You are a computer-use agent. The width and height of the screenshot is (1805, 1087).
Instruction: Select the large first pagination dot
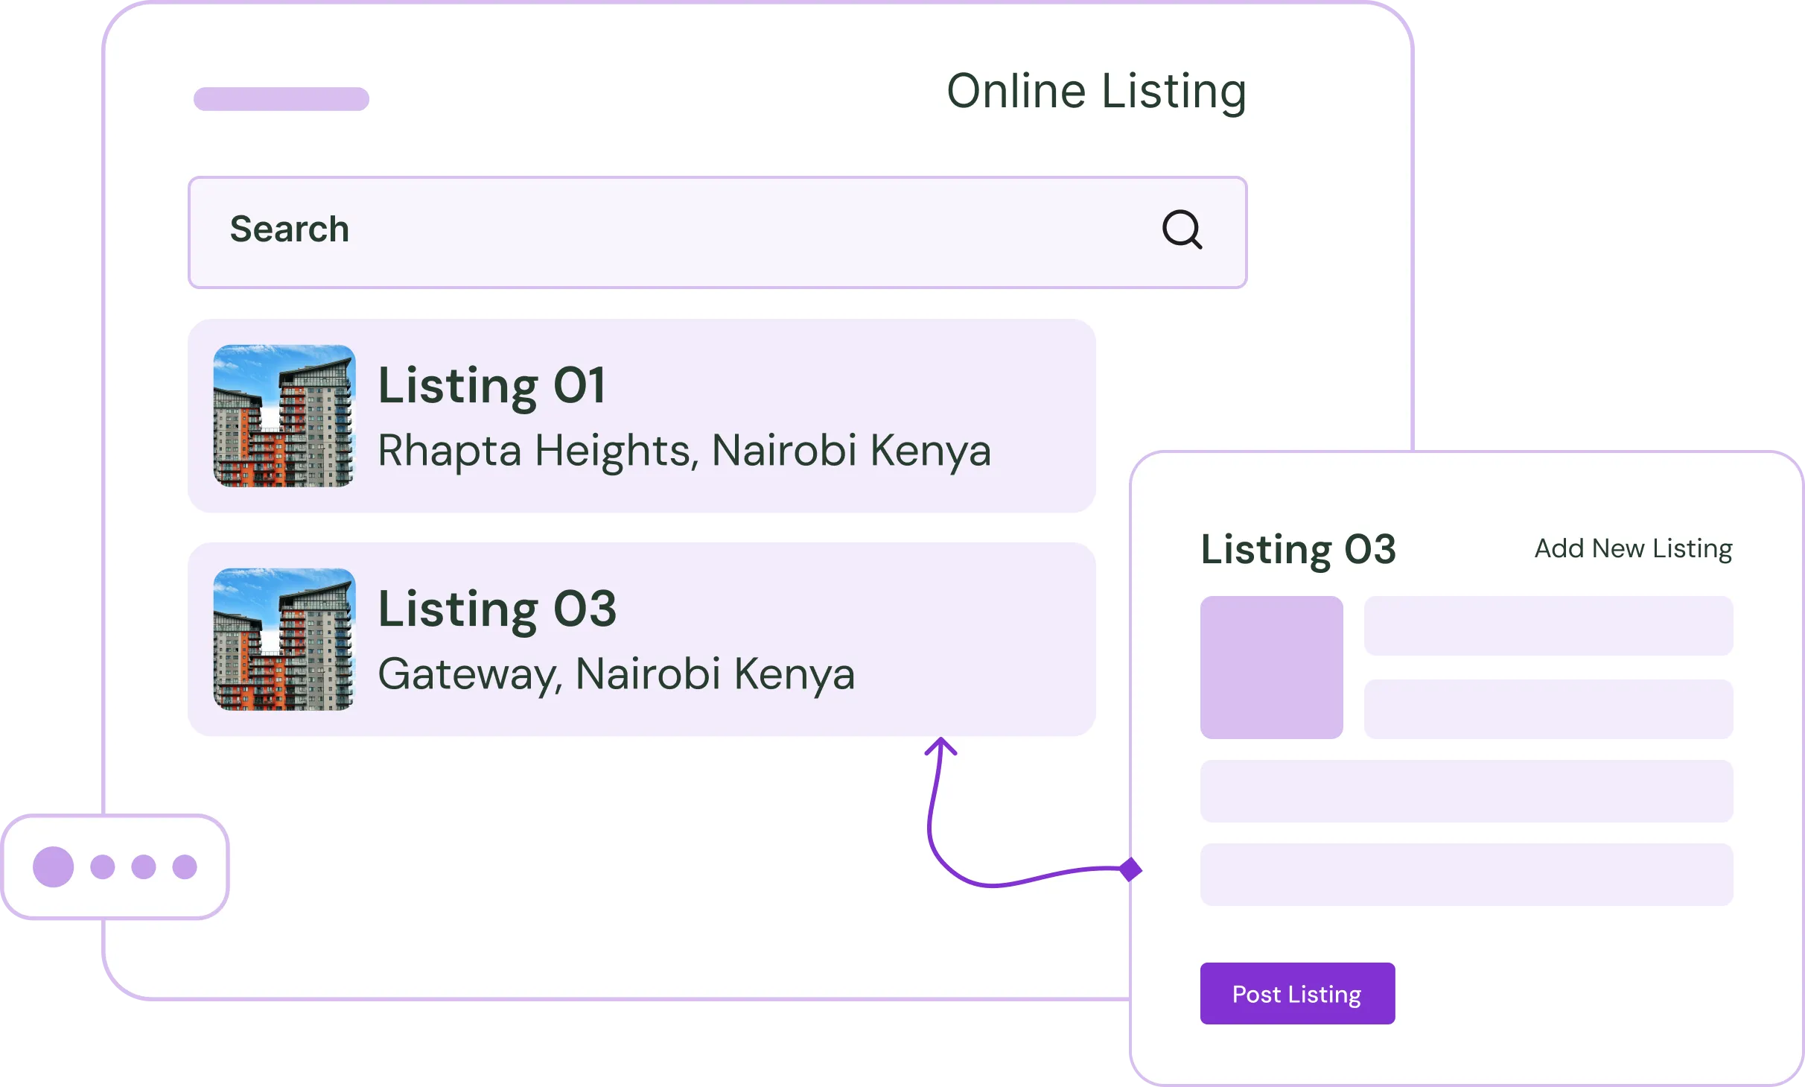[x=54, y=866]
